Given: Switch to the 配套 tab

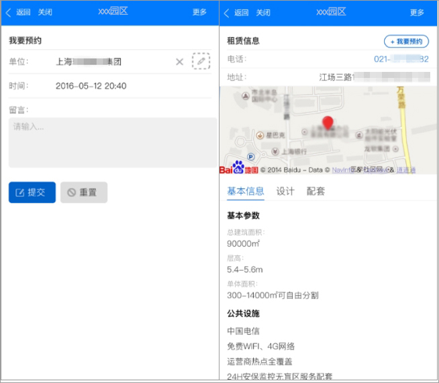Looking at the screenshot, I should click(315, 191).
